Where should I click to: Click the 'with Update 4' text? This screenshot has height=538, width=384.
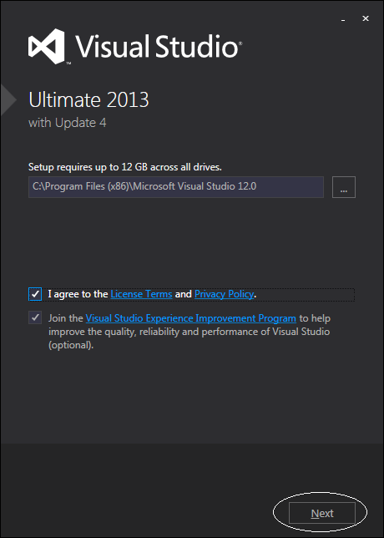pyautogui.click(x=67, y=123)
